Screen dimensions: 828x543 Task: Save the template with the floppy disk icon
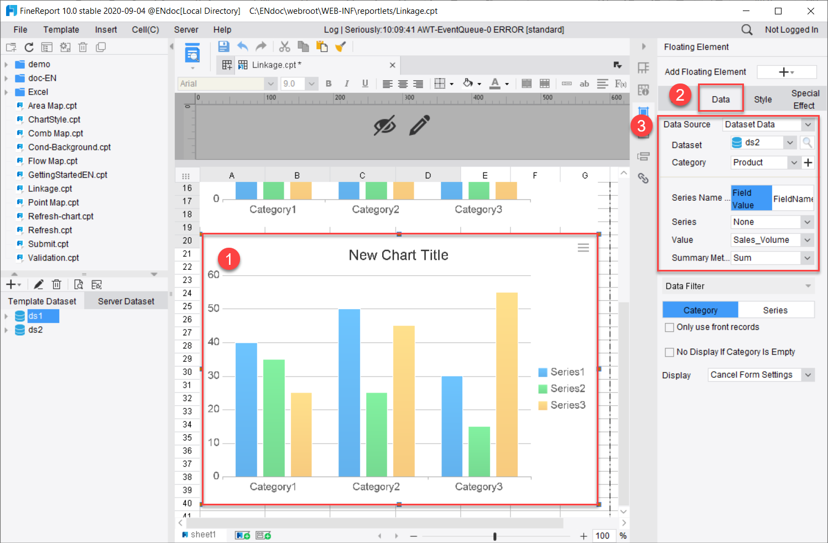tap(223, 46)
